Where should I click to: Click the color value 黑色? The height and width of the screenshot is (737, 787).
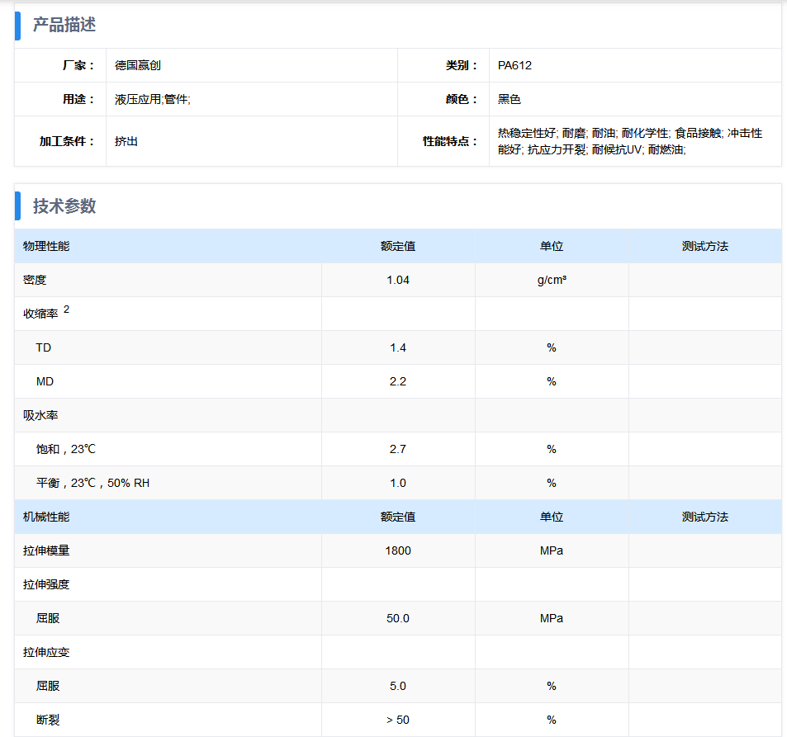point(510,99)
